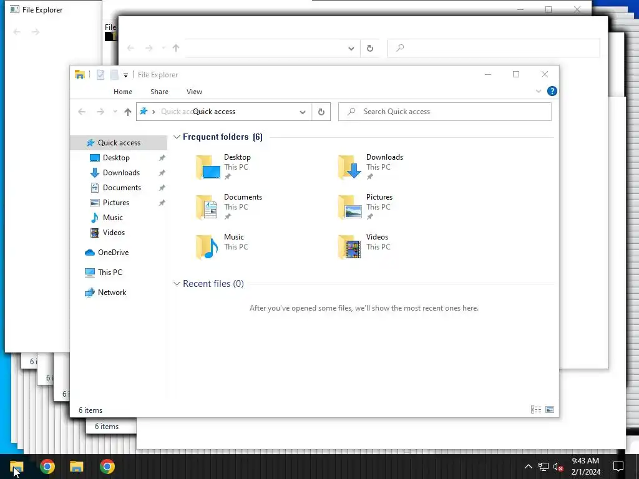Open the View ribbon tab
This screenshot has height=479, width=639.
click(x=195, y=92)
